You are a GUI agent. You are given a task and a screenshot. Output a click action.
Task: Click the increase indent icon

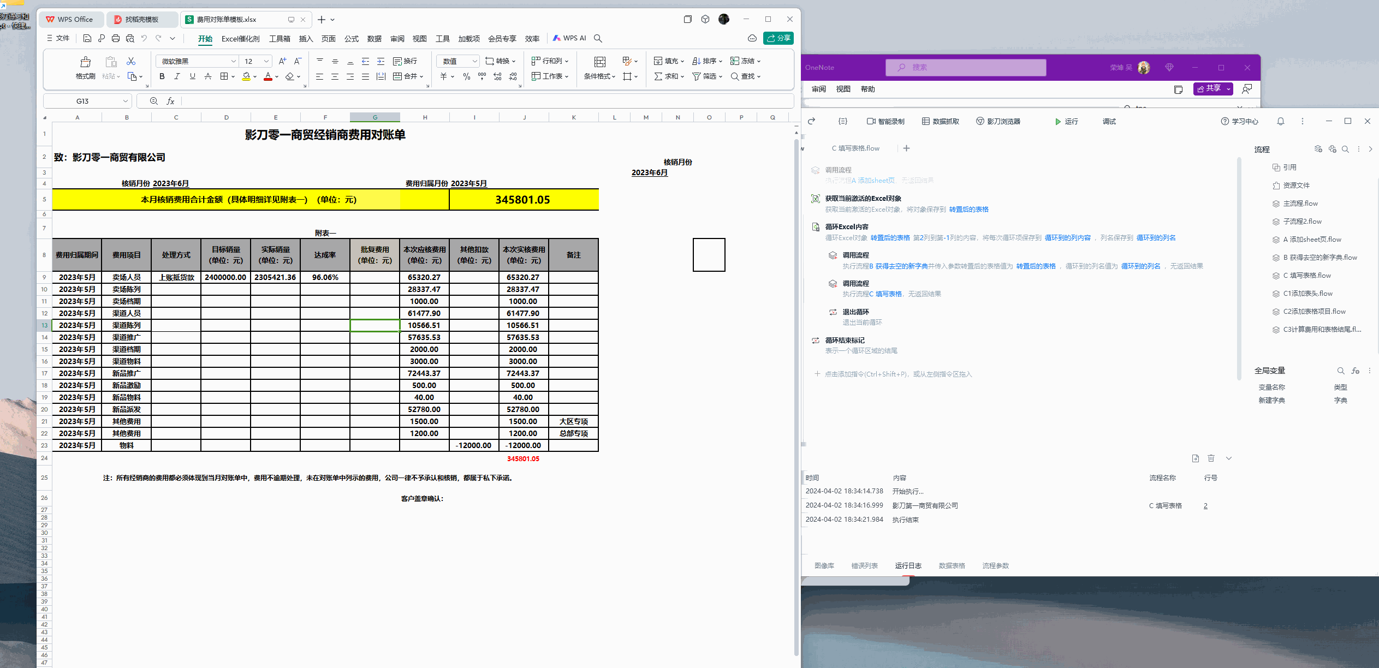coord(381,61)
